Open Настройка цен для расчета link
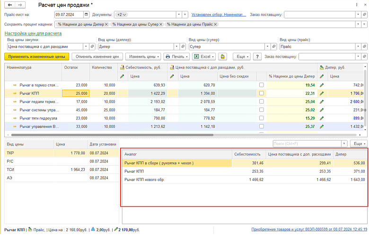This screenshot has height=235, width=369. 33,34
